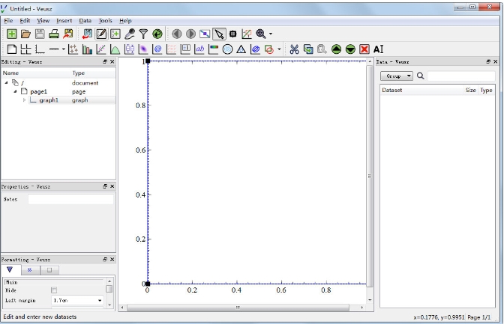Open the File menu
This screenshot has height=324, width=504.
tap(8, 20)
